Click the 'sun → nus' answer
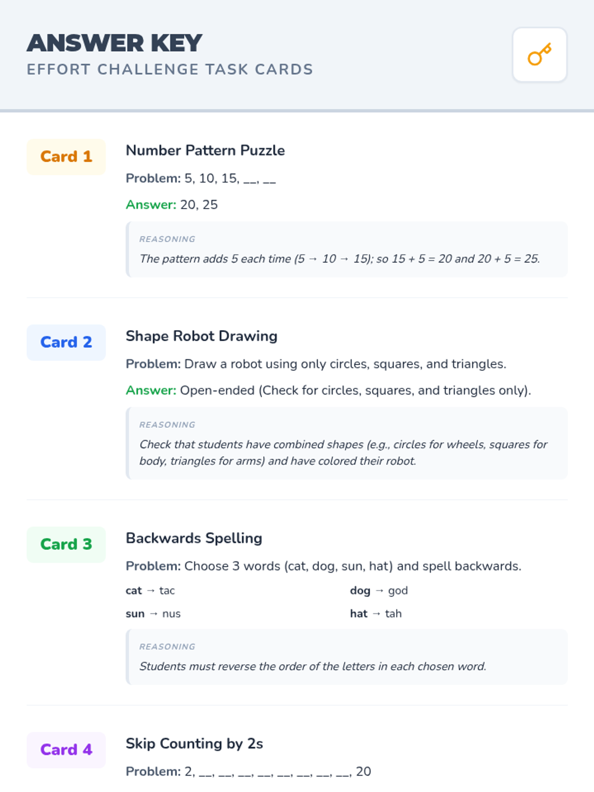The height and width of the screenshot is (792, 594). click(153, 614)
